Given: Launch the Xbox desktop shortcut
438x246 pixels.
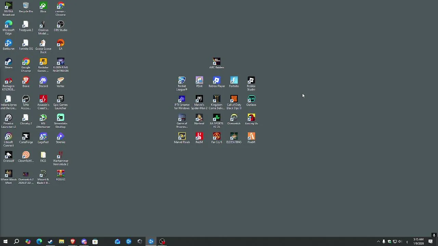Looking at the screenshot, I should click(x=43, y=8).
